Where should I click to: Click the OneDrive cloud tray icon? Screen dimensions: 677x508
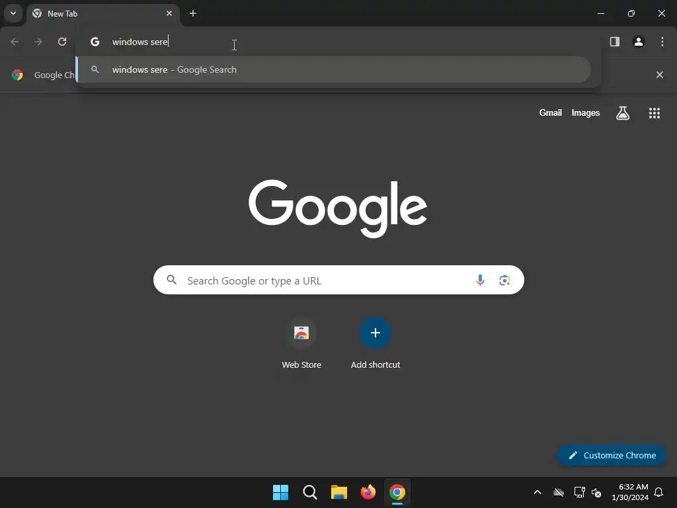point(559,492)
